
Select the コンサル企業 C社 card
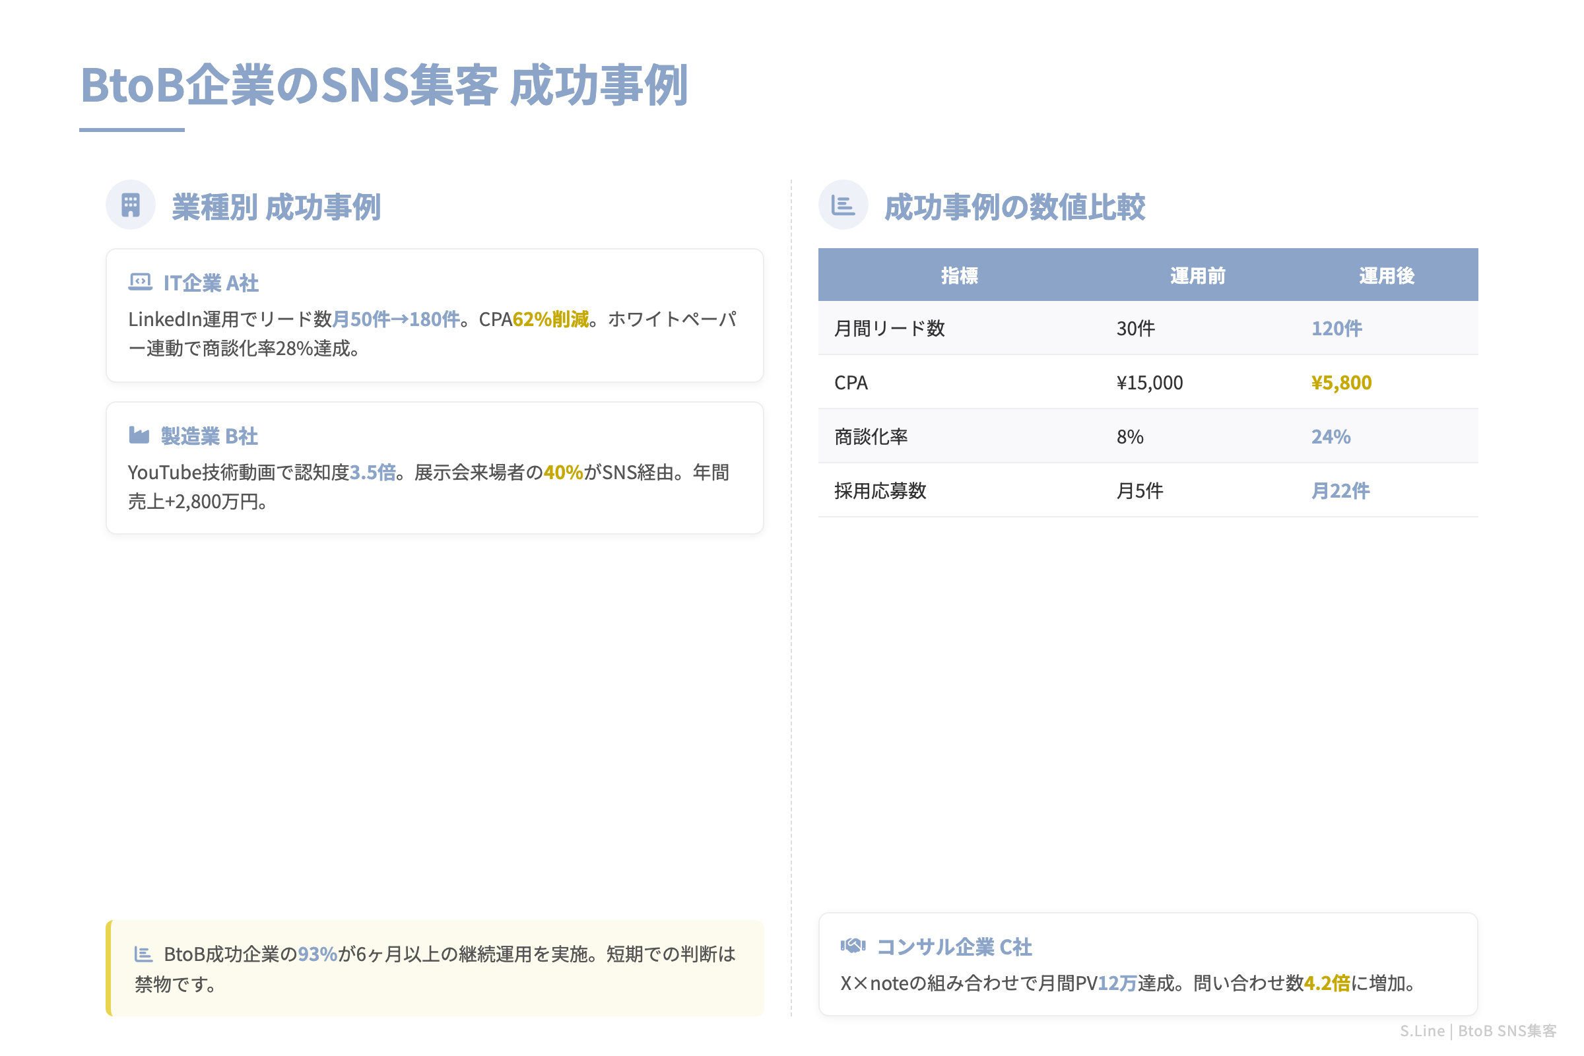point(1145,963)
